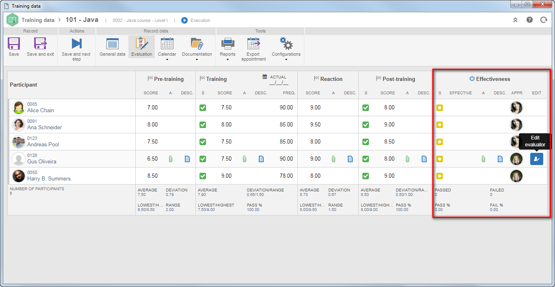The height and width of the screenshot is (287, 555).
Task: Toggle Andreas Pool post-training status checkbox
Action: pos(366,142)
